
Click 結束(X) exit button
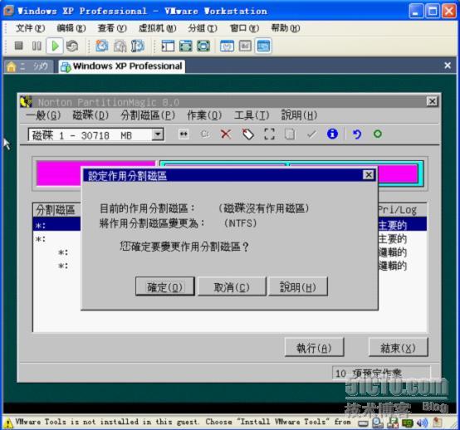pyautogui.click(x=398, y=347)
